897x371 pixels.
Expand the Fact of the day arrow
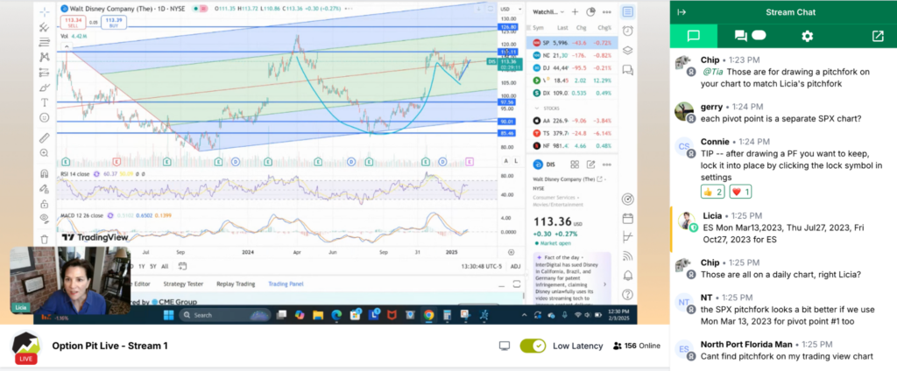point(605,283)
